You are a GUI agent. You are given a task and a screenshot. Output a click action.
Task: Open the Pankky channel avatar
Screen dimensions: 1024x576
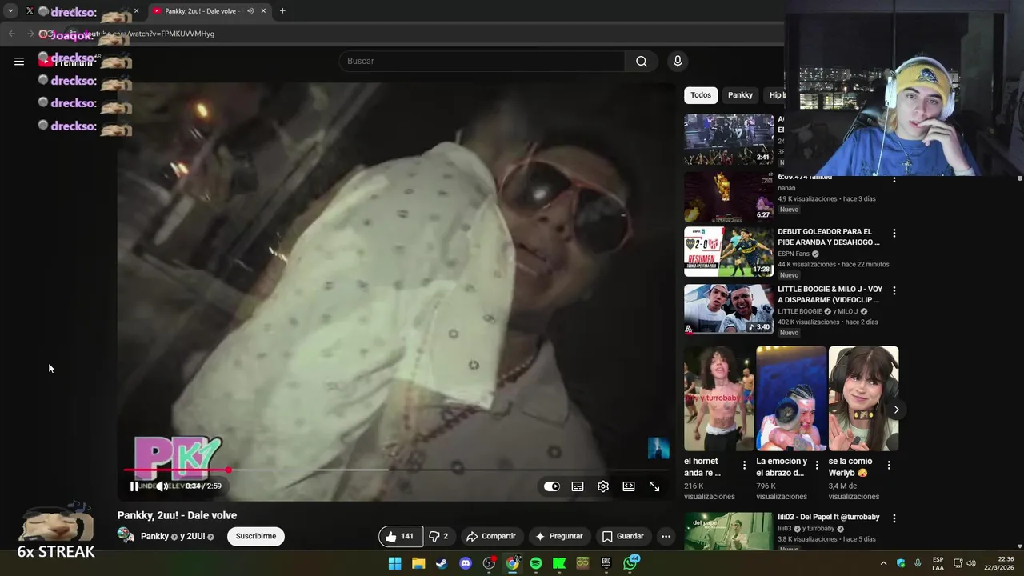click(126, 535)
